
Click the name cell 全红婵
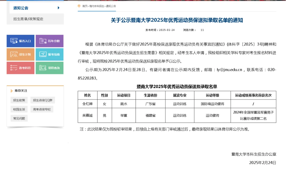[88, 104]
